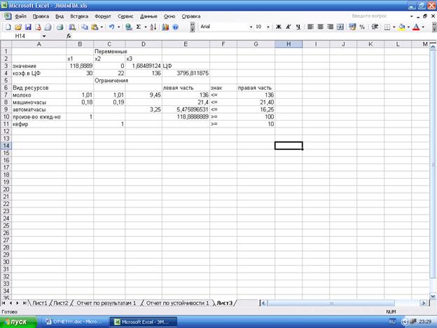Switch to the Отчет по результатам 1 sheet tab

106,303
